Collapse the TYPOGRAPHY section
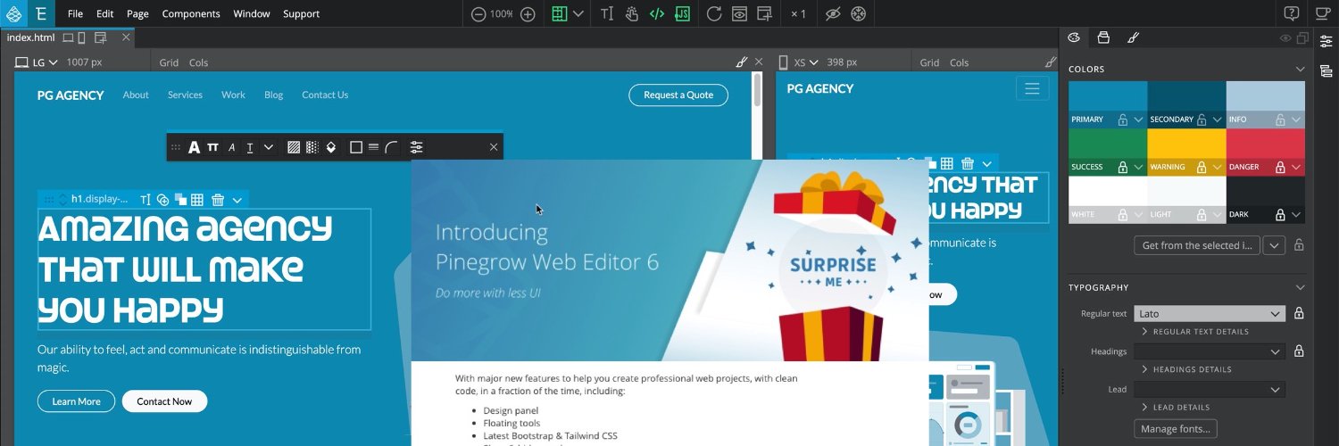Image resolution: width=1339 pixels, height=446 pixels. tap(1301, 287)
